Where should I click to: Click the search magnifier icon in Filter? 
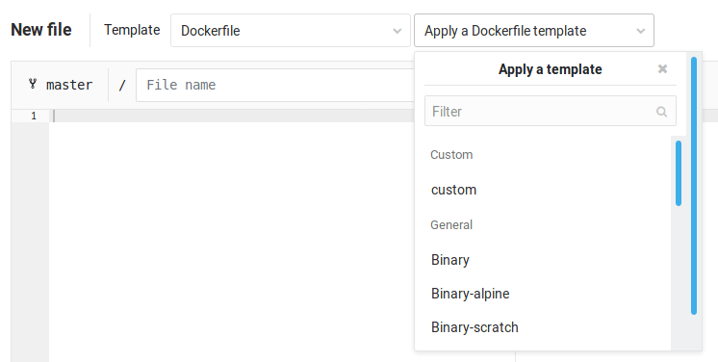click(661, 112)
